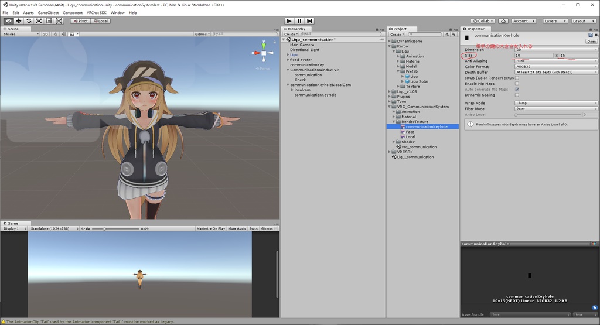Toggle Local handle rotation
This screenshot has width=600, height=325.
tap(101, 21)
